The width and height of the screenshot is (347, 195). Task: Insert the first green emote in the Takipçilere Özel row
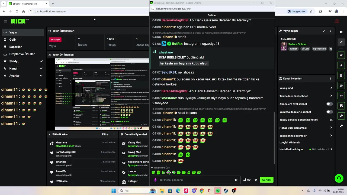click(x=153, y=172)
